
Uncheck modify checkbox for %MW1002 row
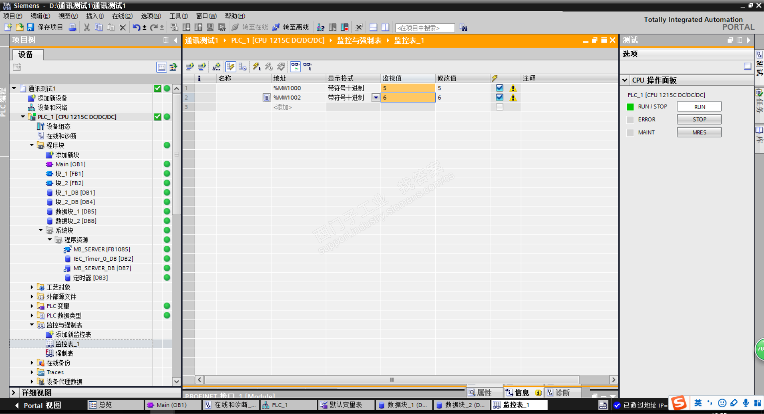pos(499,98)
